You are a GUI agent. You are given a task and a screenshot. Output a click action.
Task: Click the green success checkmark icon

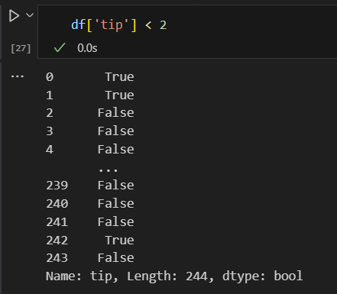click(60, 47)
